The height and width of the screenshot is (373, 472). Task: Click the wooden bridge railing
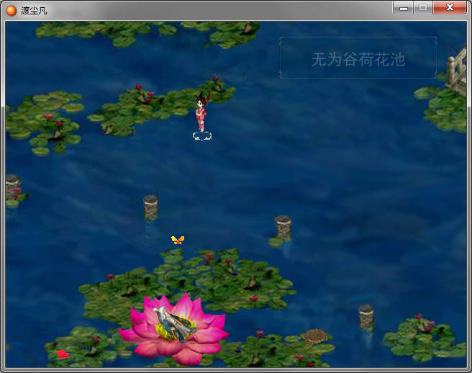click(x=458, y=71)
